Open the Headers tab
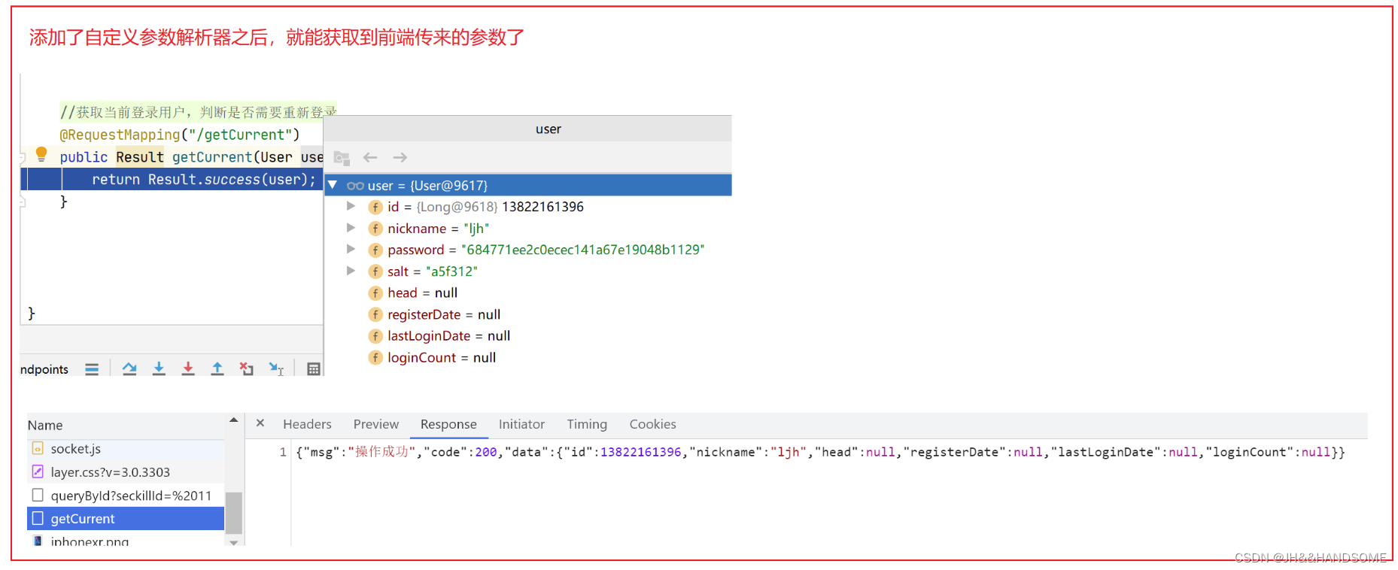The image size is (1398, 570). click(307, 424)
